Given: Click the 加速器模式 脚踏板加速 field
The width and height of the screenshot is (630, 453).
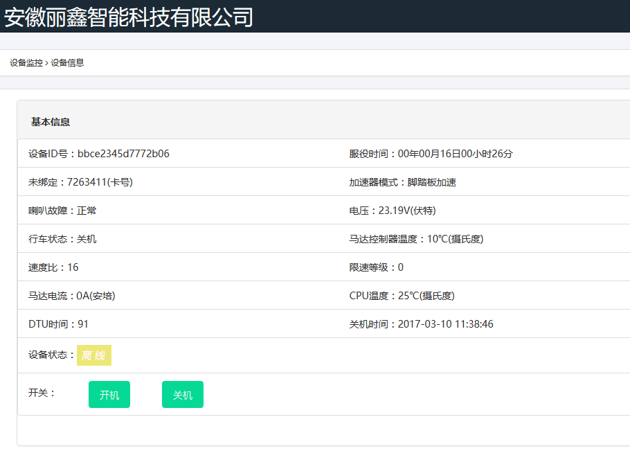Looking at the screenshot, I should coord(402,182).
